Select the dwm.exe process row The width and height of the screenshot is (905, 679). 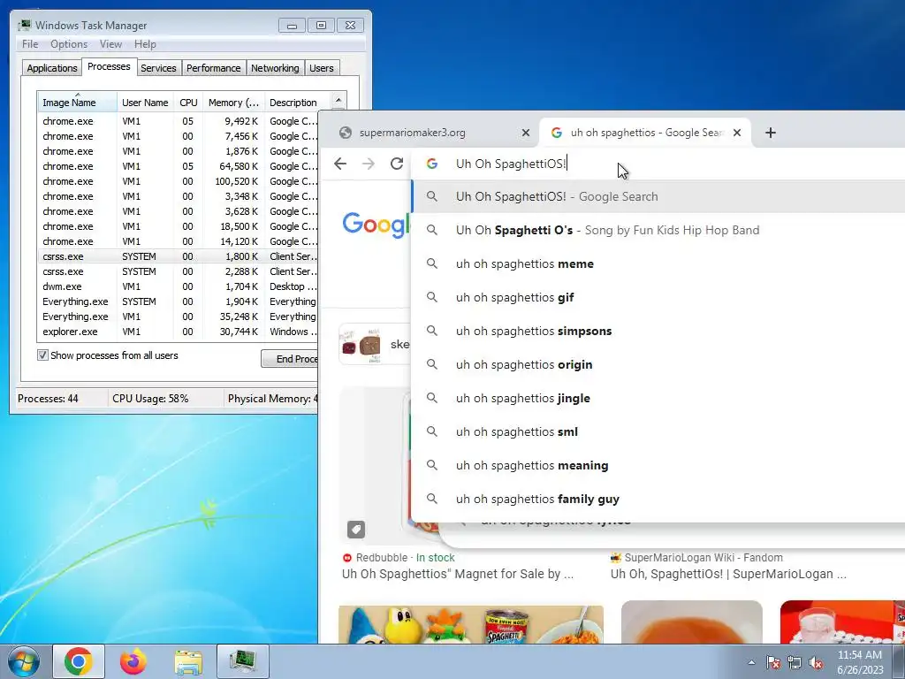point(178,286)
